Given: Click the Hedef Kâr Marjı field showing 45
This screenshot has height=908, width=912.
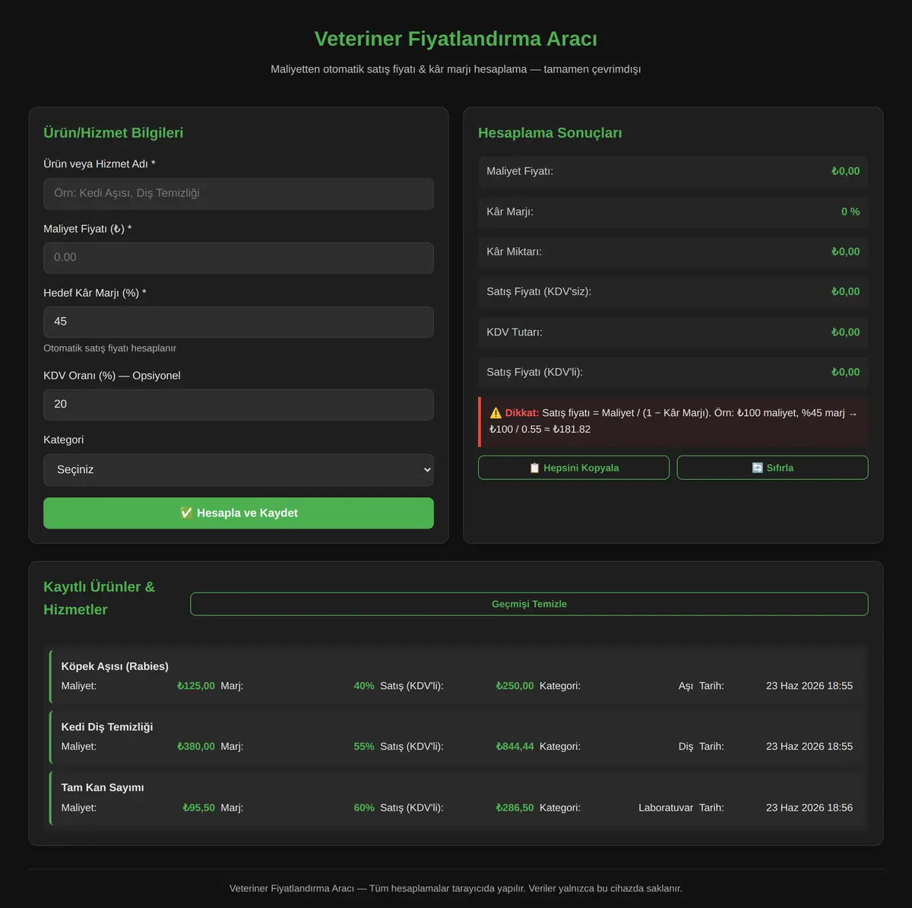Looking at the screenshot, I should click(x=239, y=322).
